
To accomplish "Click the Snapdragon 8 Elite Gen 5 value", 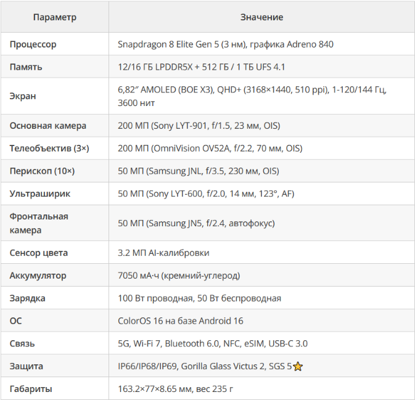I will [226, 44].
